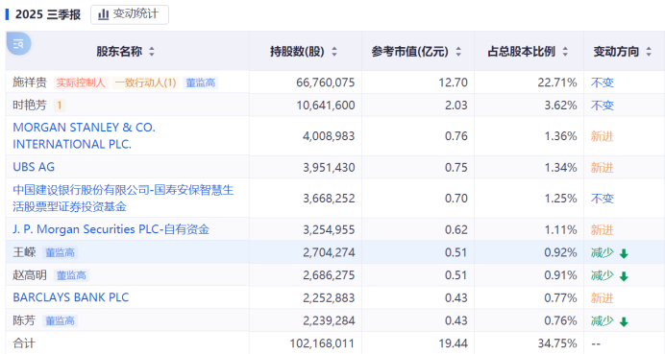Click 减少 in the 赵高明 row

[x=603, y=275]
